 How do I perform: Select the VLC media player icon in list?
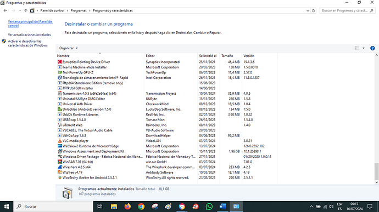point(60,141)
